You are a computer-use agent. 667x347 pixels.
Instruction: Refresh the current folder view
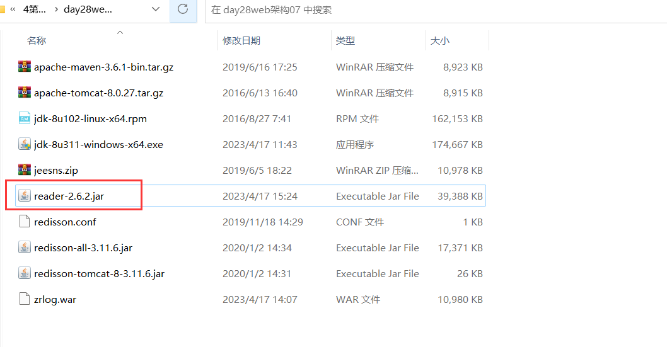pyautogui.click(x=183, y=9)
